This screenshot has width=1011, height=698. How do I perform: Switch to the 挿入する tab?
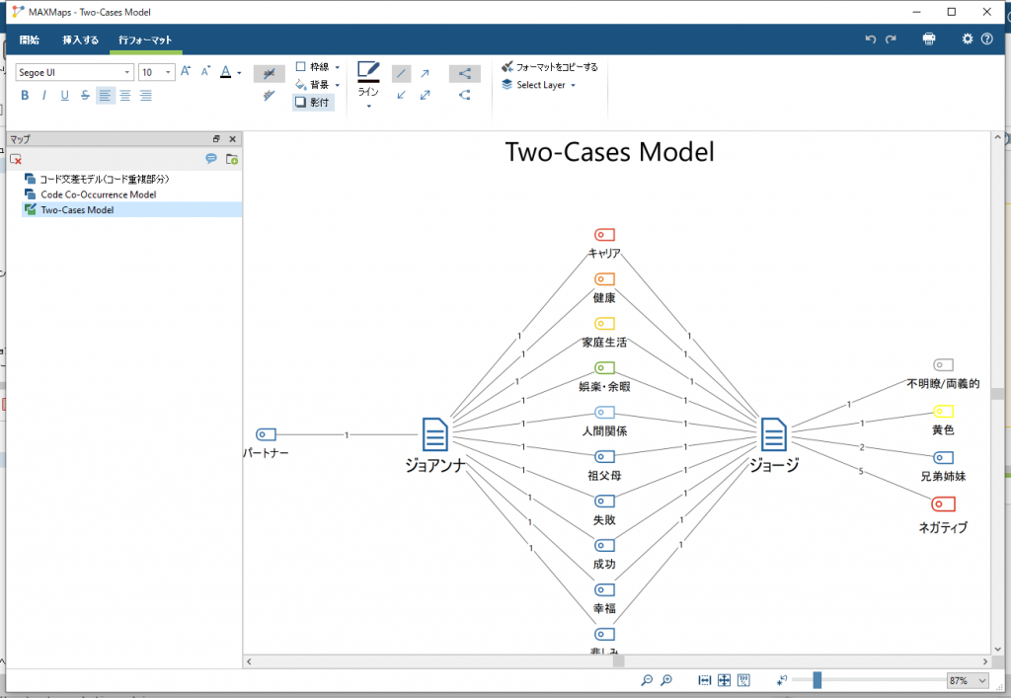pyautogui.click(x=80, y=40)
